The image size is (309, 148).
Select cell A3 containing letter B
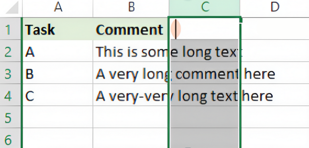tap(58, 73)
